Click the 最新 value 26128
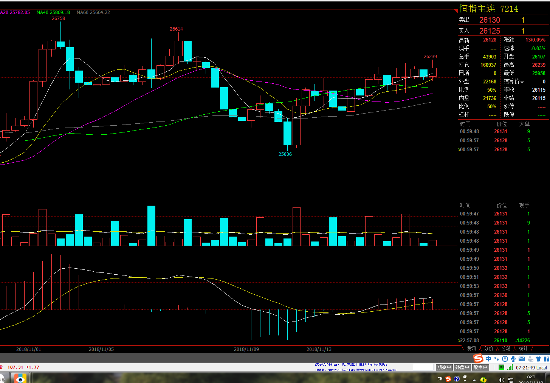The image size is (550, 383). [x=490, y=40]
